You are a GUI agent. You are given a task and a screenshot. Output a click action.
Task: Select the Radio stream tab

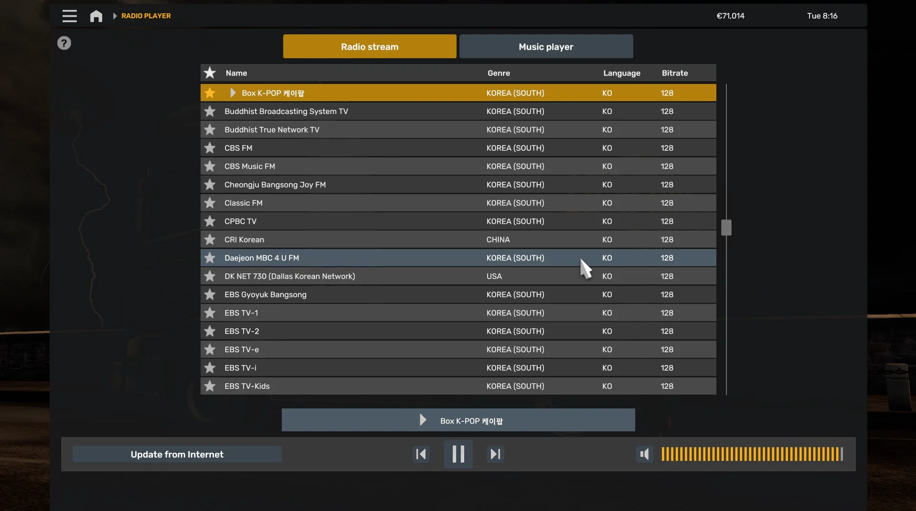[x=369, y=47]
